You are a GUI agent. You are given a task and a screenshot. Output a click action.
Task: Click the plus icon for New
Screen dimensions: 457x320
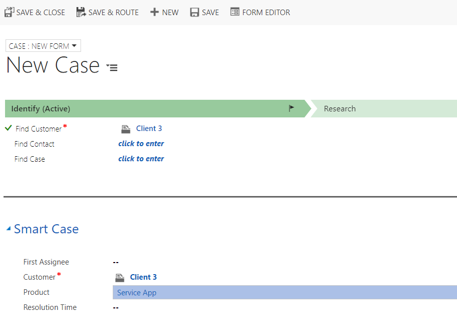[154, 12]
